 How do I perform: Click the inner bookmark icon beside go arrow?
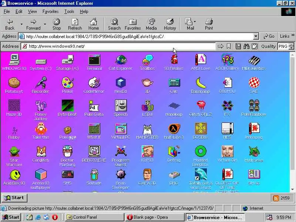tap(229, 46)
